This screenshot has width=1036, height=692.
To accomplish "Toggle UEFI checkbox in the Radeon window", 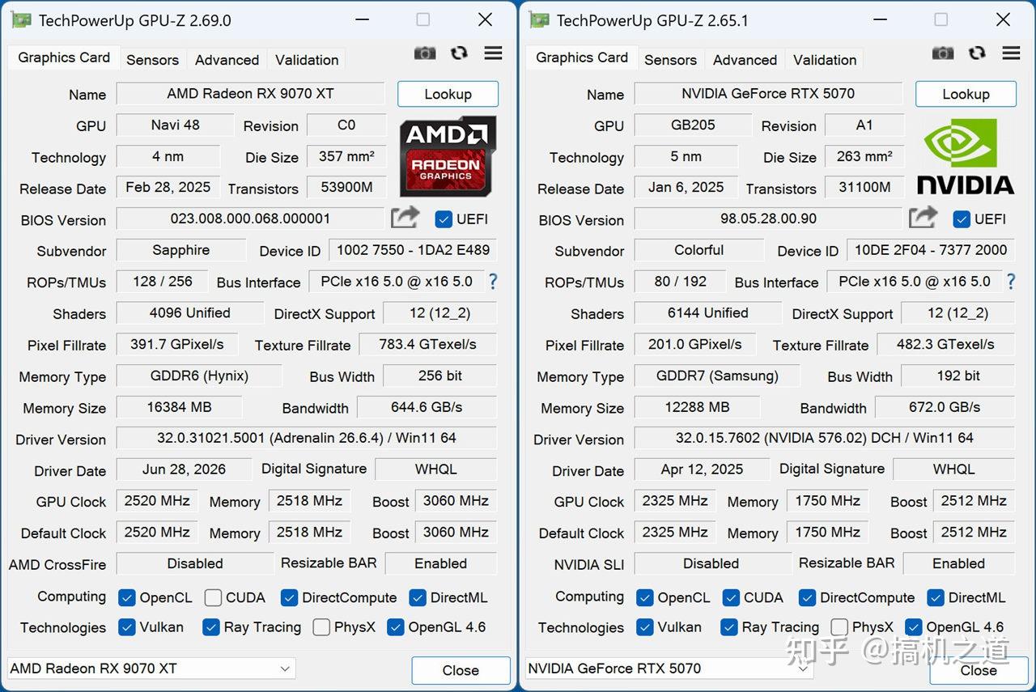I will 444,219.
